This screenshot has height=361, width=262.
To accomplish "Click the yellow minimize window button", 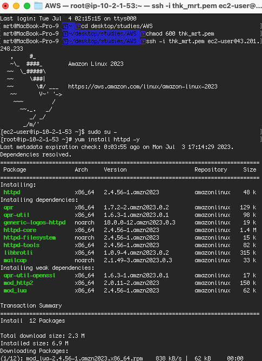I will pos(16,6).
